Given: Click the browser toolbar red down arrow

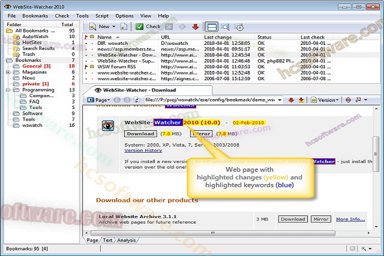Looking at the screenshot, I should [291, 100].
